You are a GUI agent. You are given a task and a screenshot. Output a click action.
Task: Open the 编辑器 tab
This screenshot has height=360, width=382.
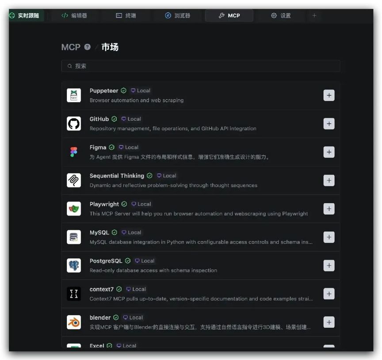74,15
